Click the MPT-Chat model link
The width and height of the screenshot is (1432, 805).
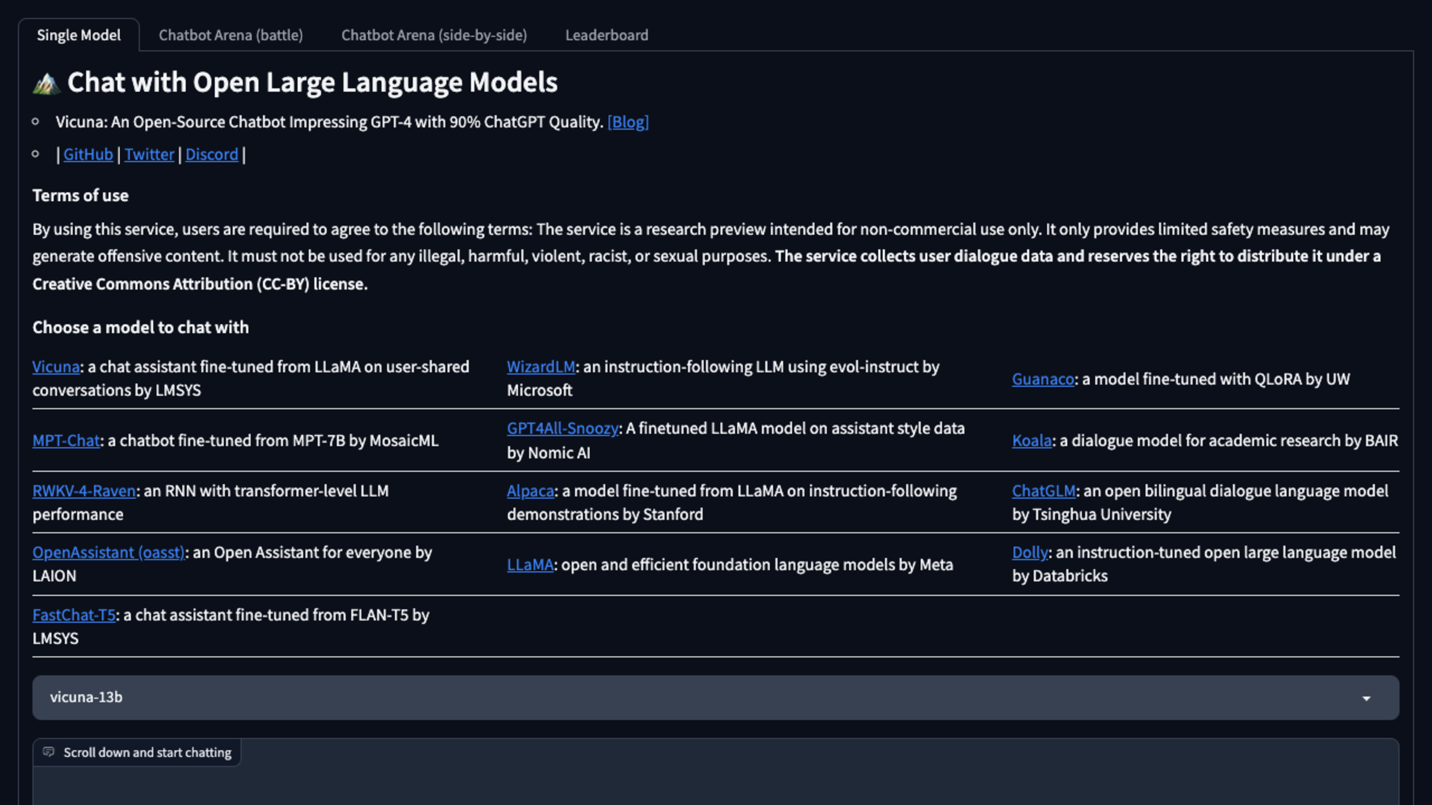(x=66, y=441)
